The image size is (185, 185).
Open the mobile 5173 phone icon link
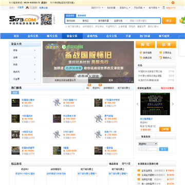164,8
